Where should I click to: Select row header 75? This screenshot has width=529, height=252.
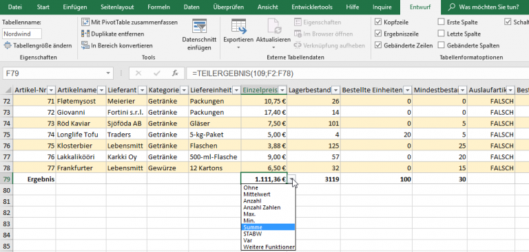click(6, 135)
